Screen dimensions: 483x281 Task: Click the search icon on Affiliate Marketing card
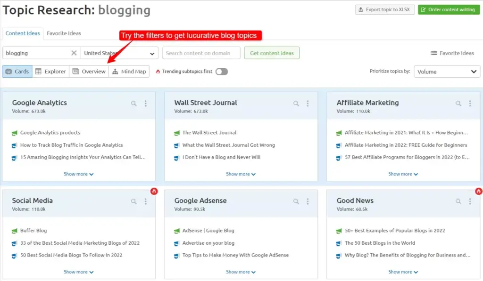point(458,103)
